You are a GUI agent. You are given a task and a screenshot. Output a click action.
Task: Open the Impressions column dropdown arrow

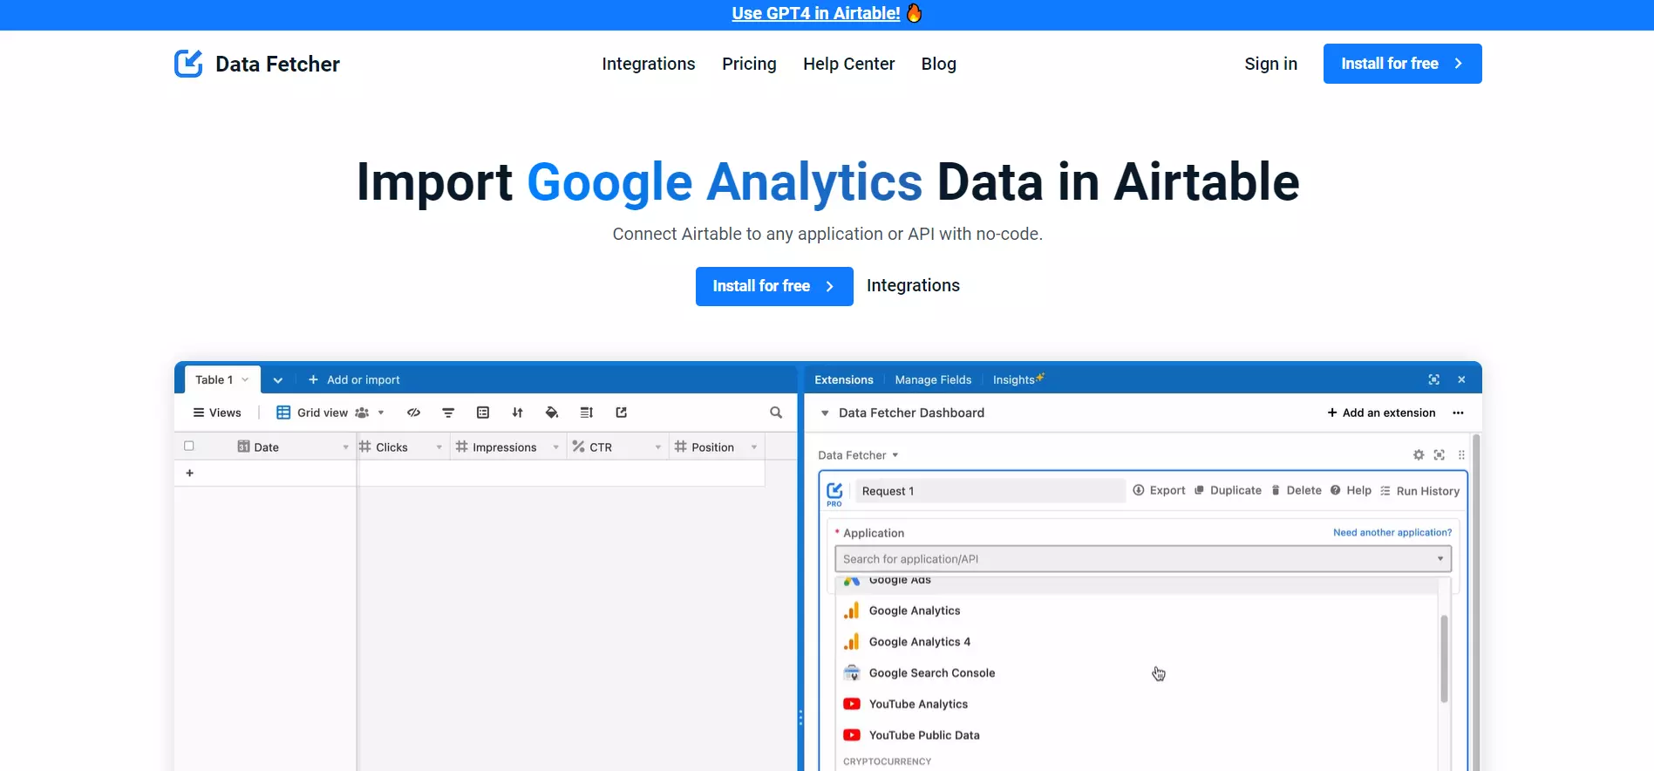pos(555,447)
